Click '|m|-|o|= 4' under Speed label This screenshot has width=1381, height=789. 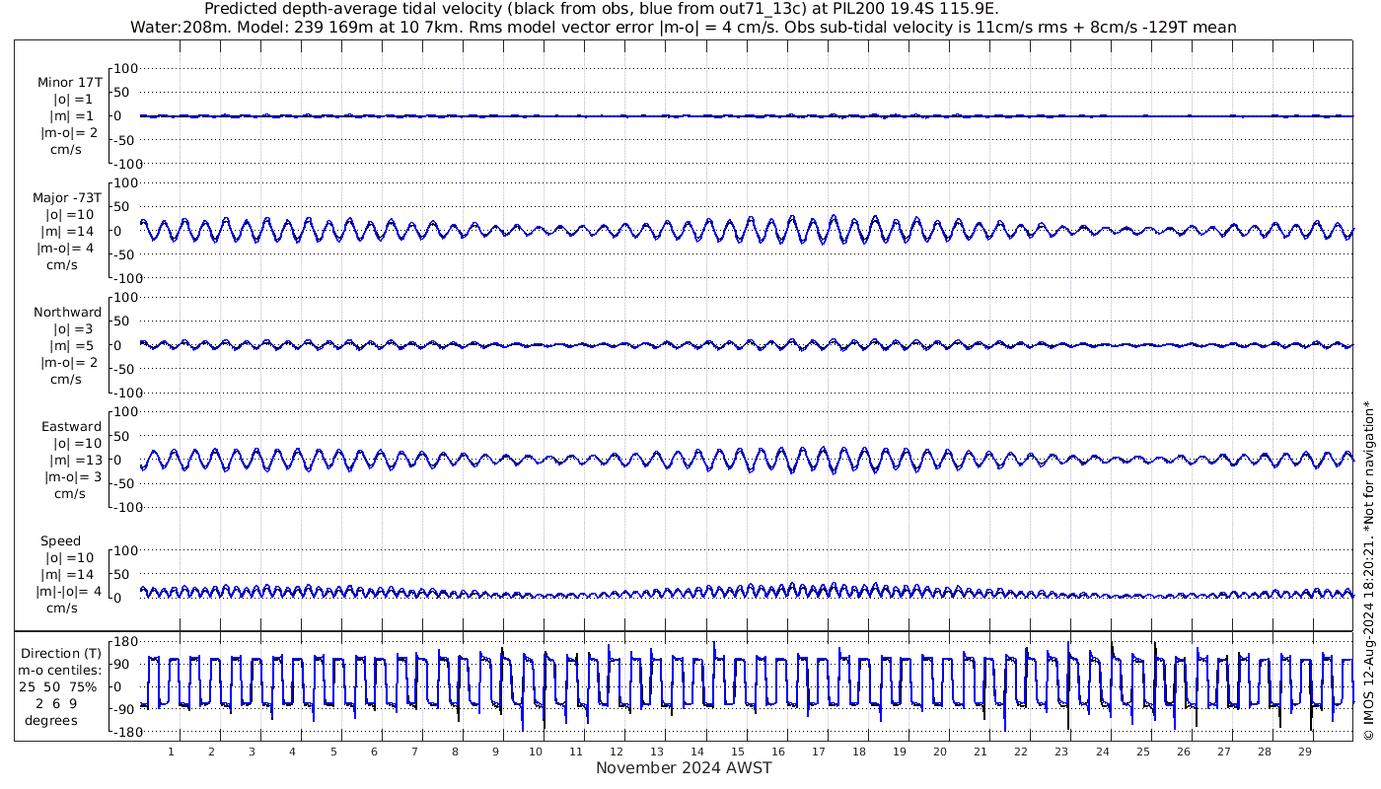(68, 591)
